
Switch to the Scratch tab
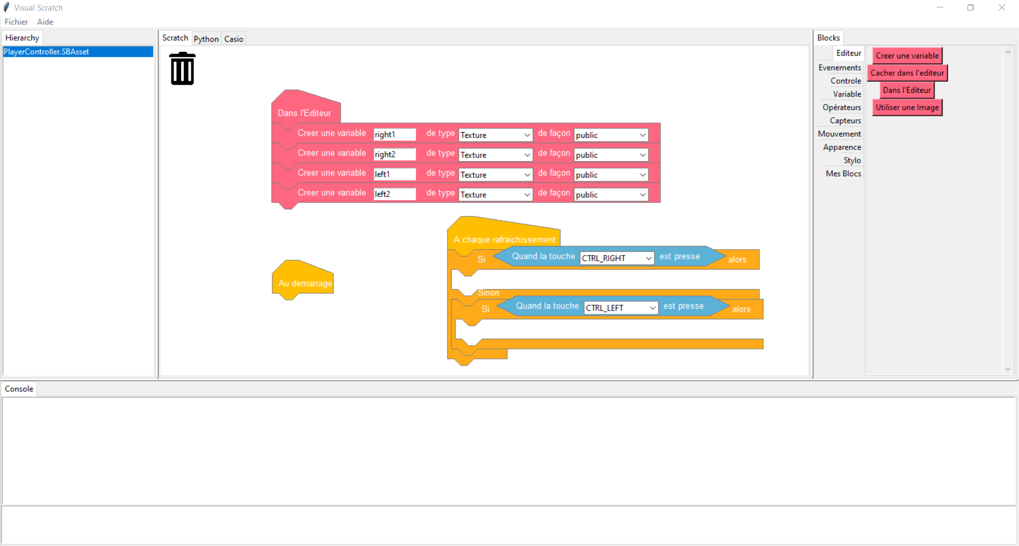[x=175, y=38]
